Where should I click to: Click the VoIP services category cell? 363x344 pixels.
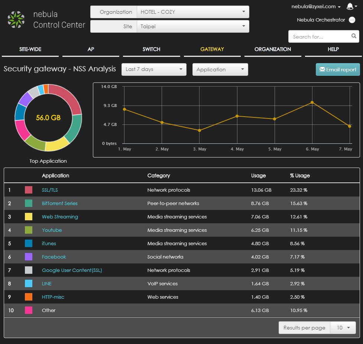tap(162, 283)
